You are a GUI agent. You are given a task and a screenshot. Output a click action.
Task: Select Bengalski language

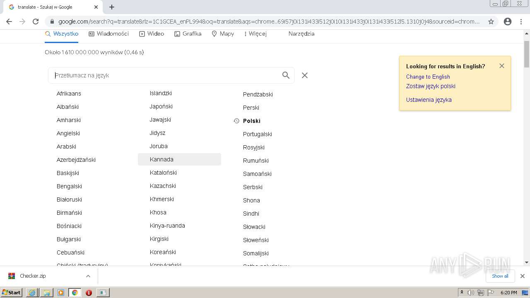pos(69,186)
